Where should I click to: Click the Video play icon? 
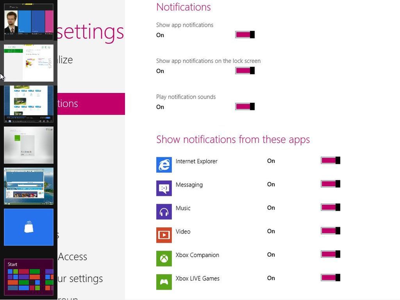[x=164, y=235]
